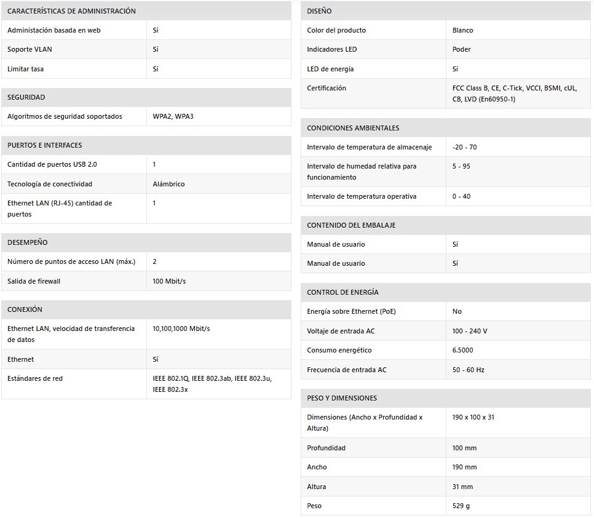
Task: Click the Conexión section header
Action: (x=25, y=309)
